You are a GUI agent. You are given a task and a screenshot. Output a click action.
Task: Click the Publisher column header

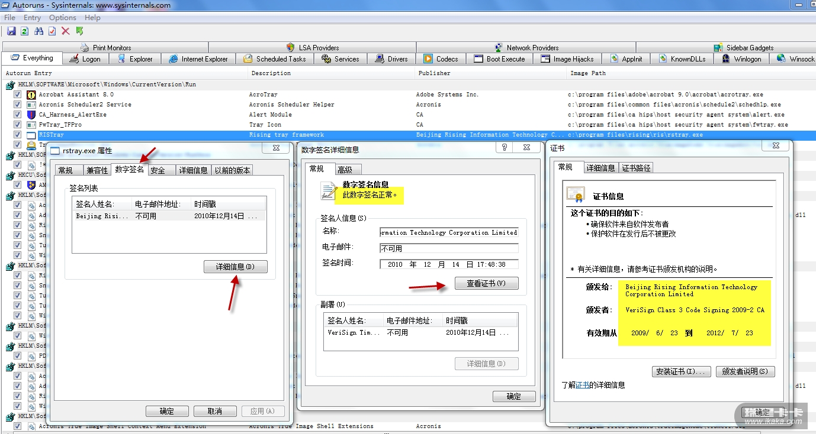(491, 73)
